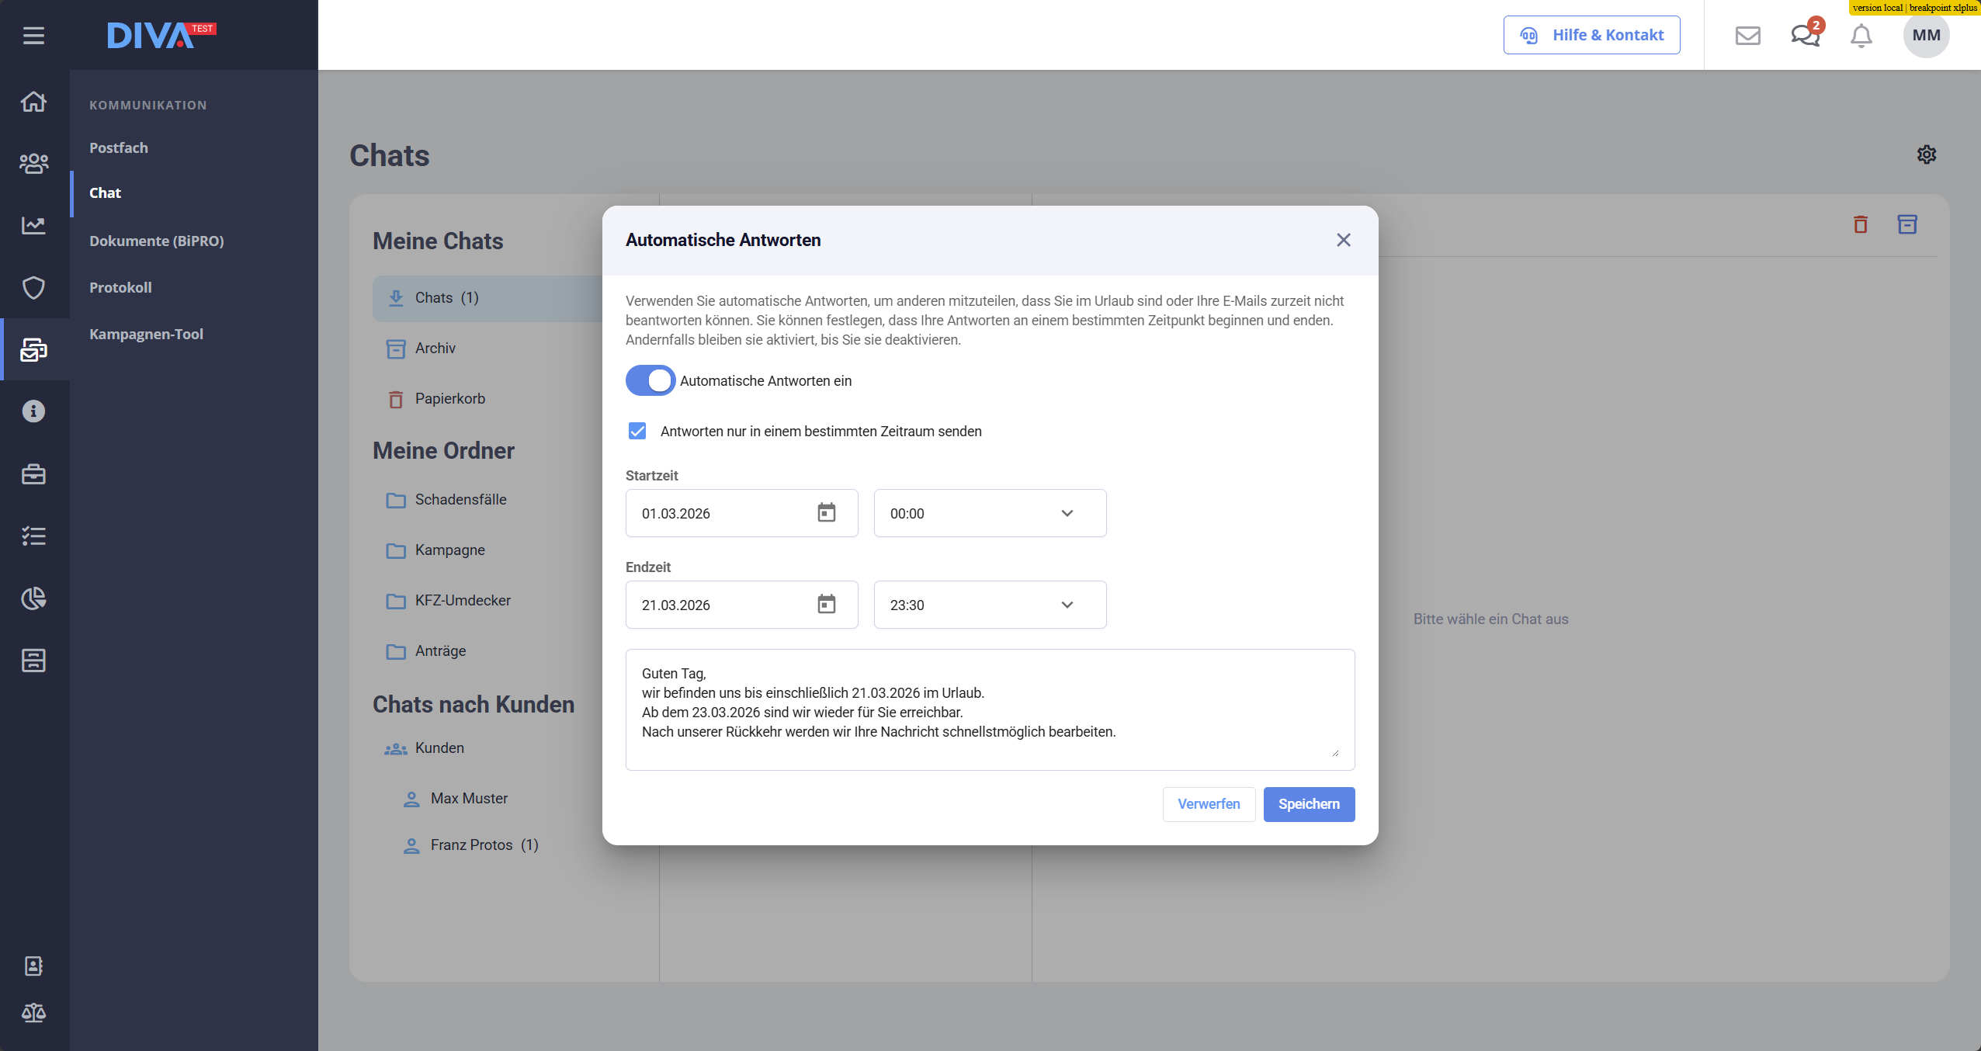Click the Speichern button
The height and width of the screenshot is (1051, 1981).
click(x=1308, y=803)
